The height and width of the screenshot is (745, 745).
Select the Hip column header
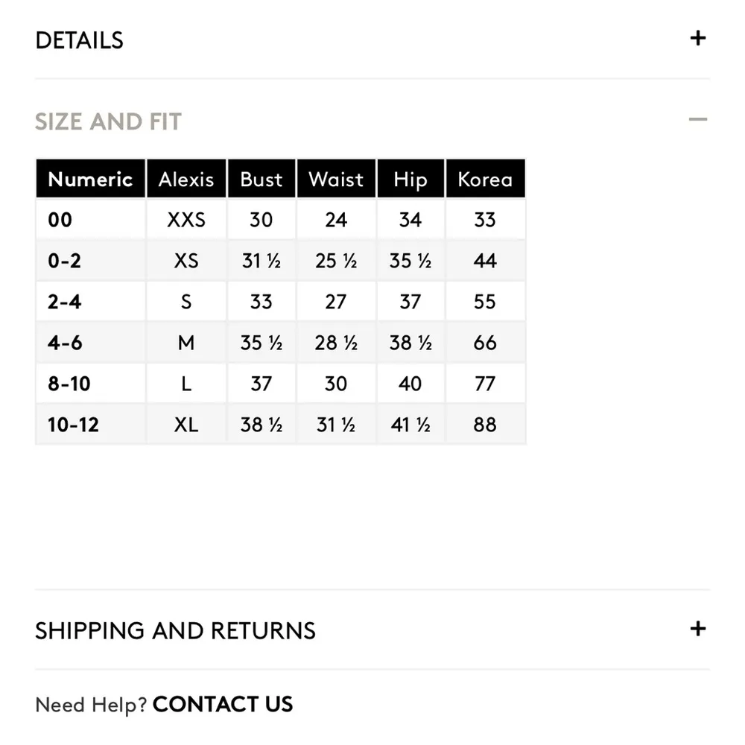410,180
